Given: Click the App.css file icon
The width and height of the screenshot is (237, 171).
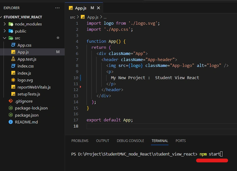Looking at the screenshot, I should pyautogui.click(x=13, y=45).
